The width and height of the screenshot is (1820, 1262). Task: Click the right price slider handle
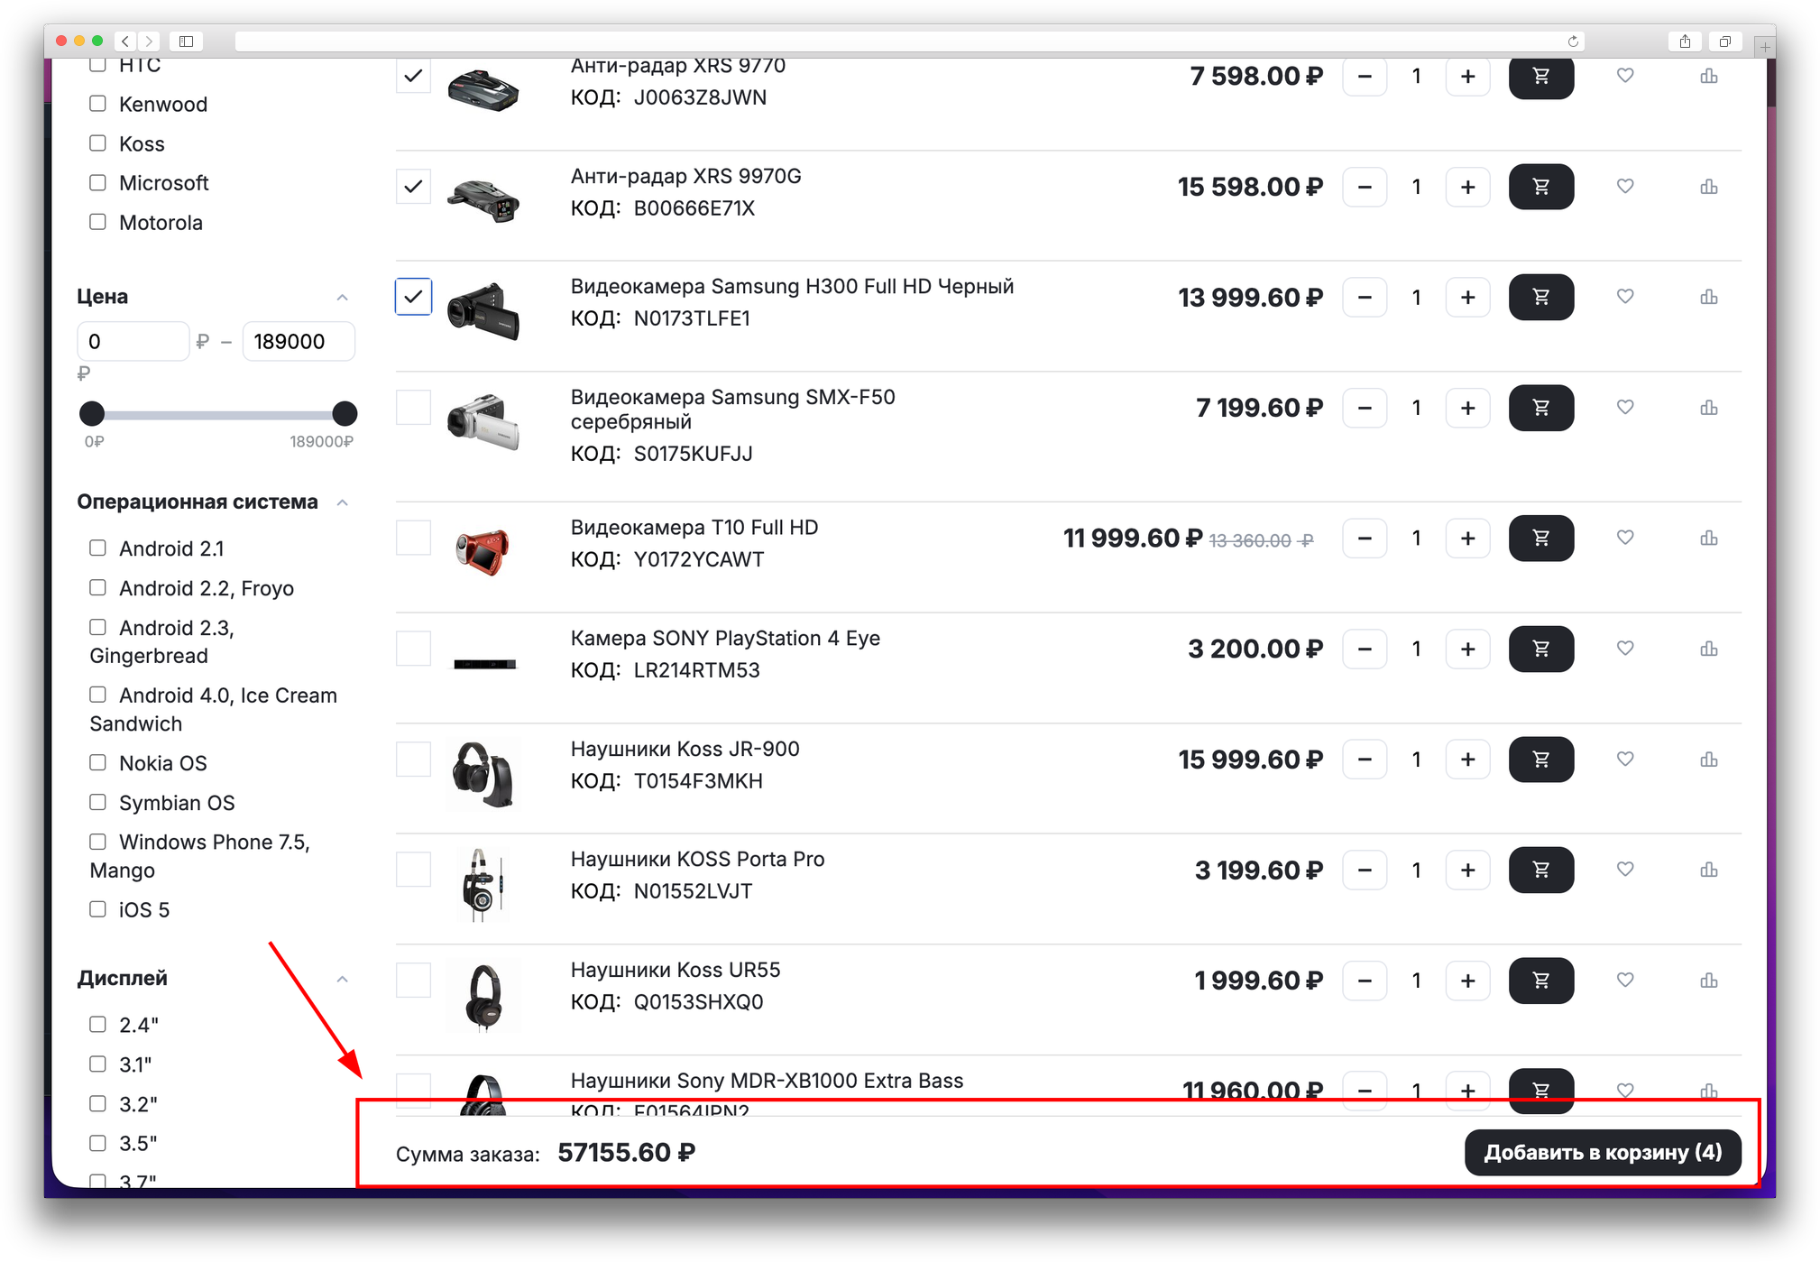coord(345,414)
